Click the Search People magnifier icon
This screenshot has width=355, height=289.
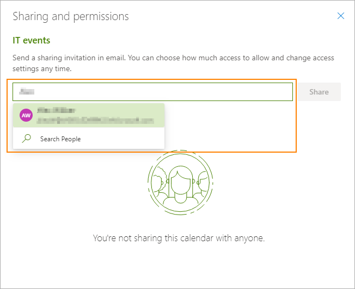26,139
